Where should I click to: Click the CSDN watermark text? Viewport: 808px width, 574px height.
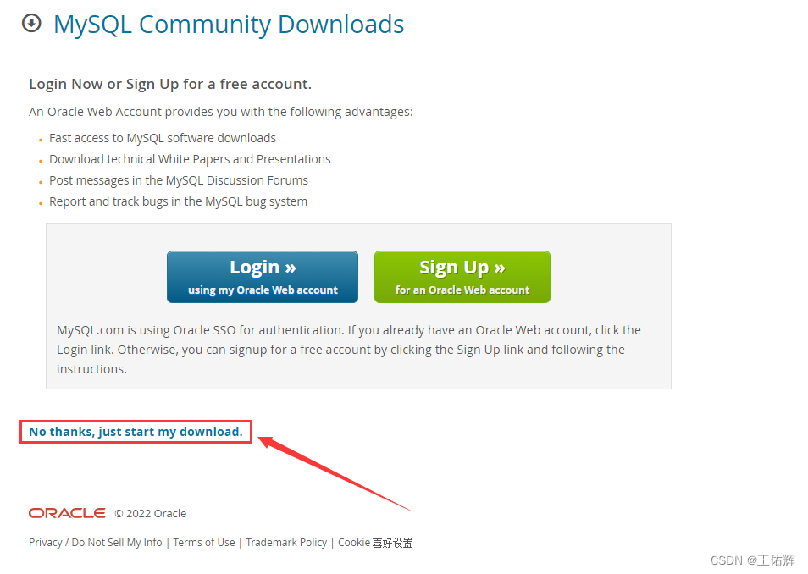(x=752, y=560)
